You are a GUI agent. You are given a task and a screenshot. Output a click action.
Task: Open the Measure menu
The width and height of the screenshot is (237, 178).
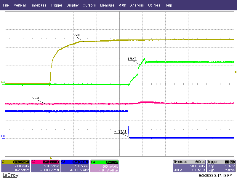coord(107,5)
